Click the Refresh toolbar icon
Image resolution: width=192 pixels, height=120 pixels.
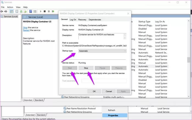21,12
